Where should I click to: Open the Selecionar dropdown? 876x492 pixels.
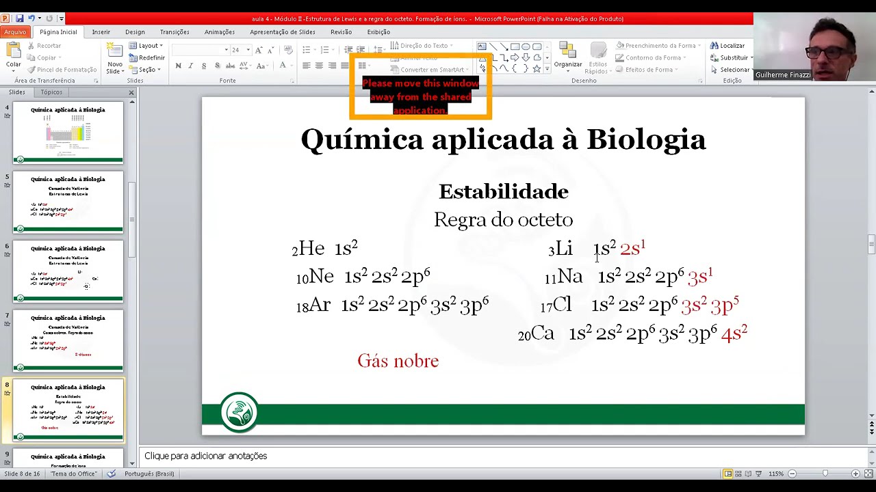coord(731,70)
